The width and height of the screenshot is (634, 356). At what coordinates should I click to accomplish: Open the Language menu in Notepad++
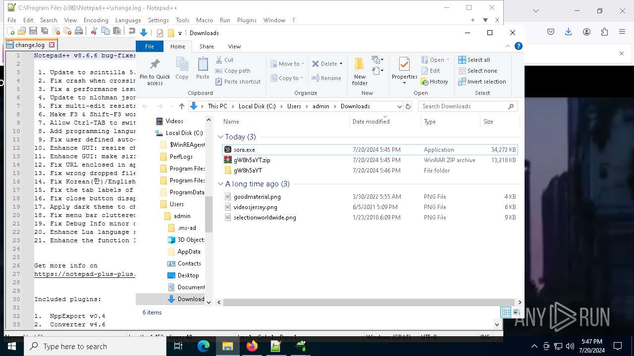coord(128,20)
